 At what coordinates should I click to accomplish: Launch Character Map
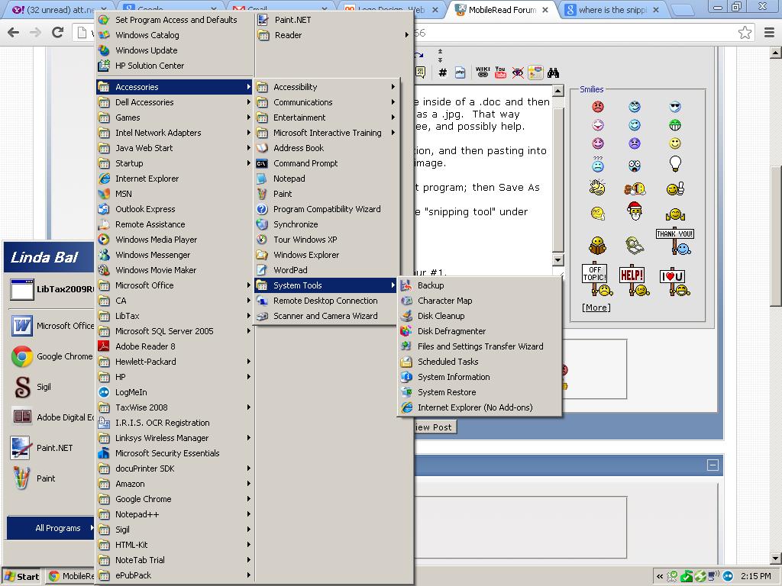click(x=480, y=301)
